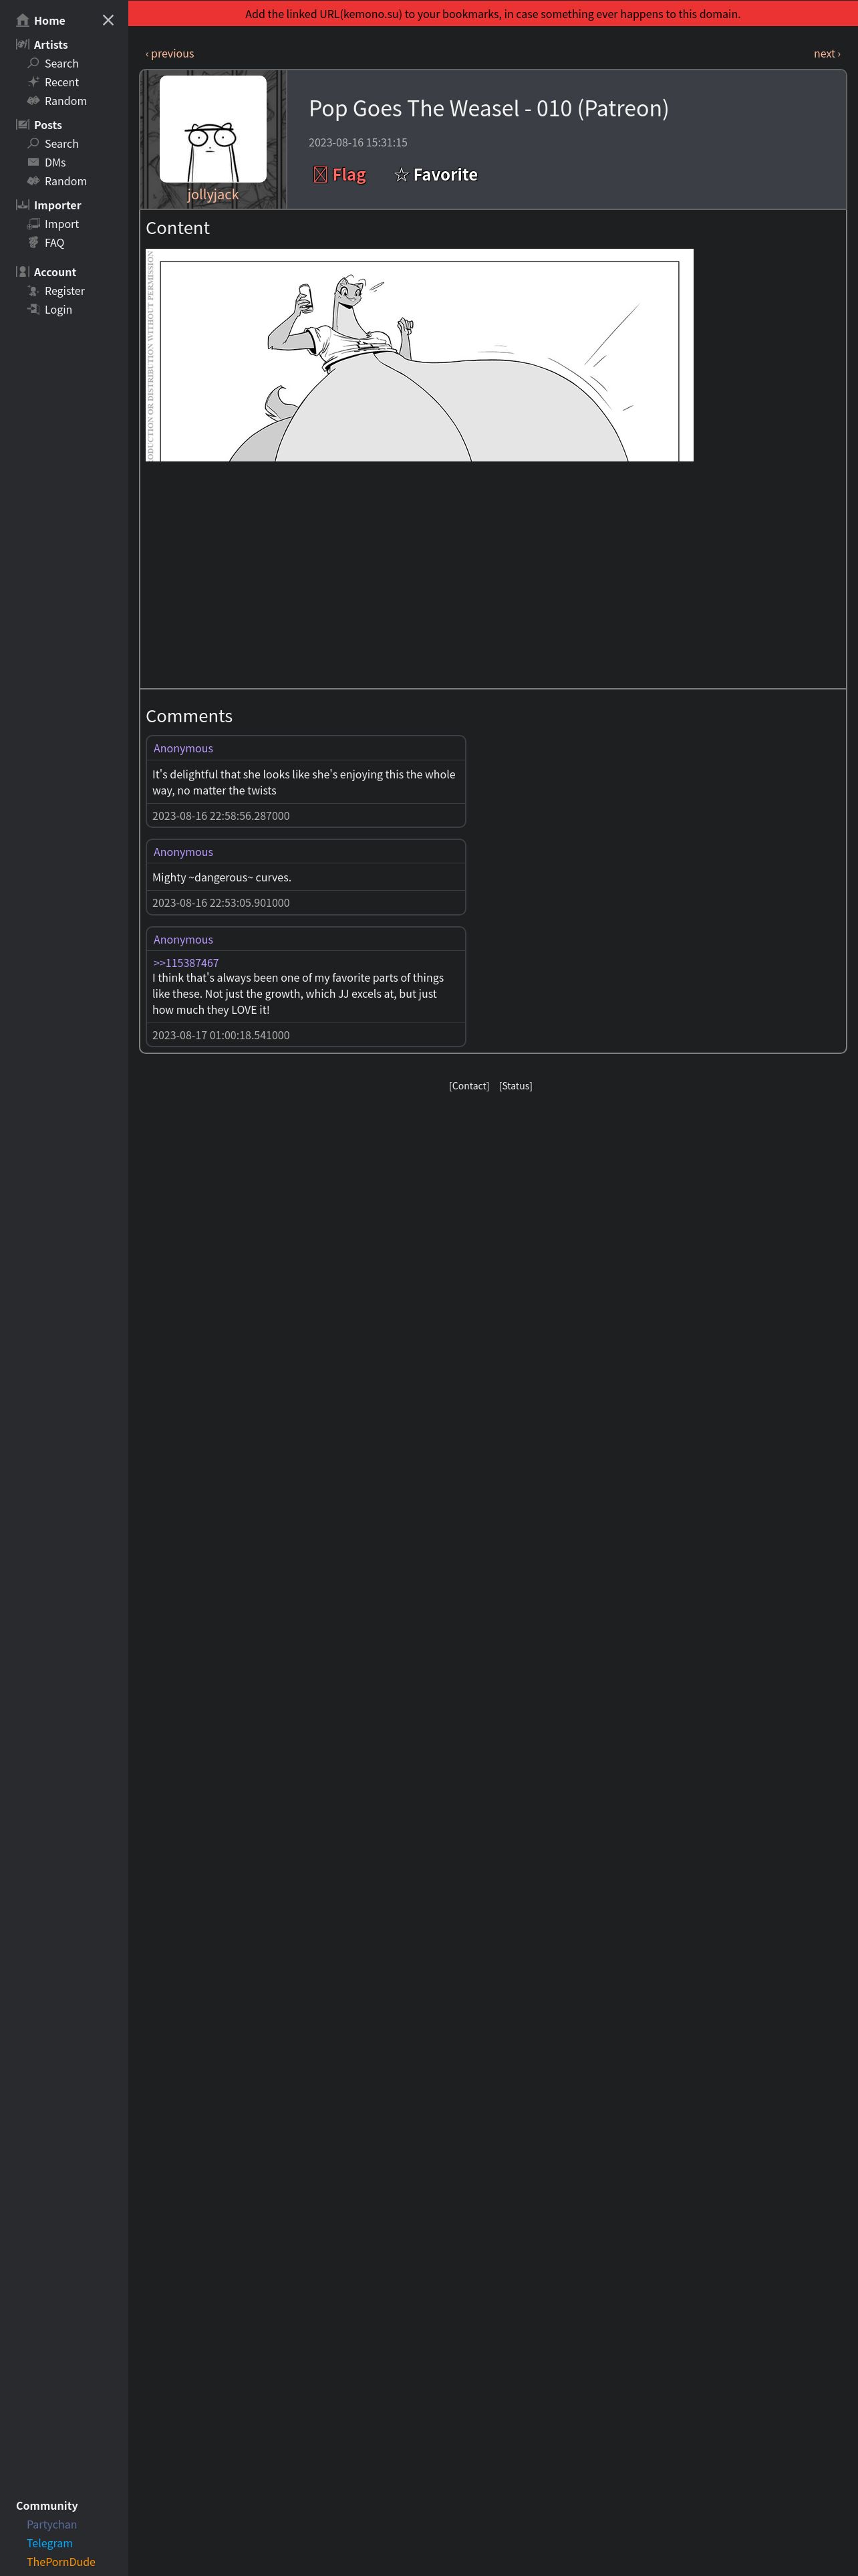
Task: Click the Favorite star icon
Action: click(402, 175)
